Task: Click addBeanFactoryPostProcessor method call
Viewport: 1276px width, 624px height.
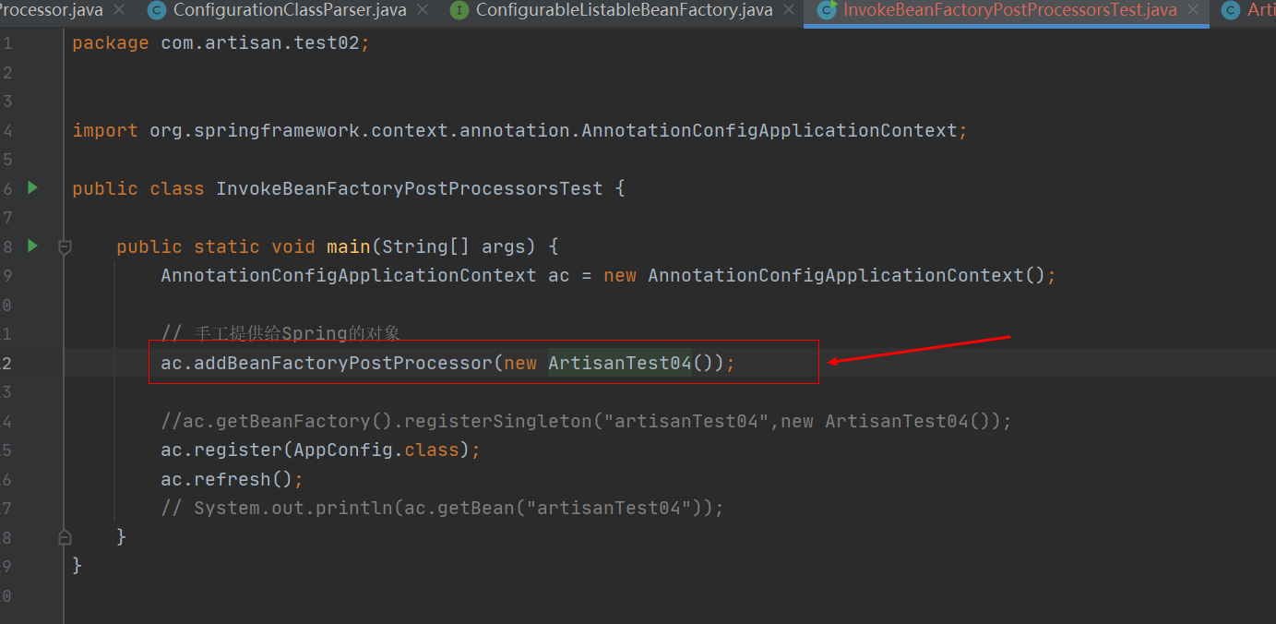Action: [x=343, y=363]
